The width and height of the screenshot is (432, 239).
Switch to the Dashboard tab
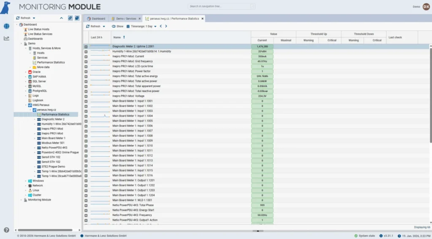point(96,19)
